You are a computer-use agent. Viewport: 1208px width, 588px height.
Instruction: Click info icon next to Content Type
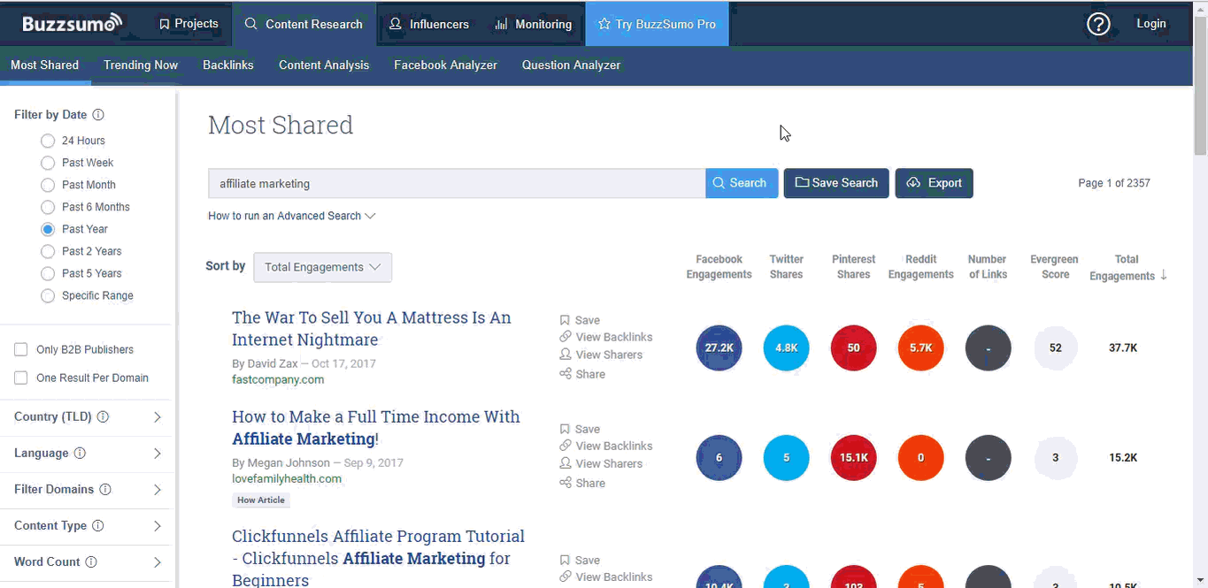[x=98, y=525]
